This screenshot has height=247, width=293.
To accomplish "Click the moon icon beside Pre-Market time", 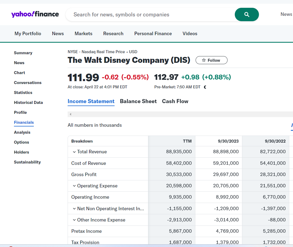I will pyautogui.click(x=205, y=87).
